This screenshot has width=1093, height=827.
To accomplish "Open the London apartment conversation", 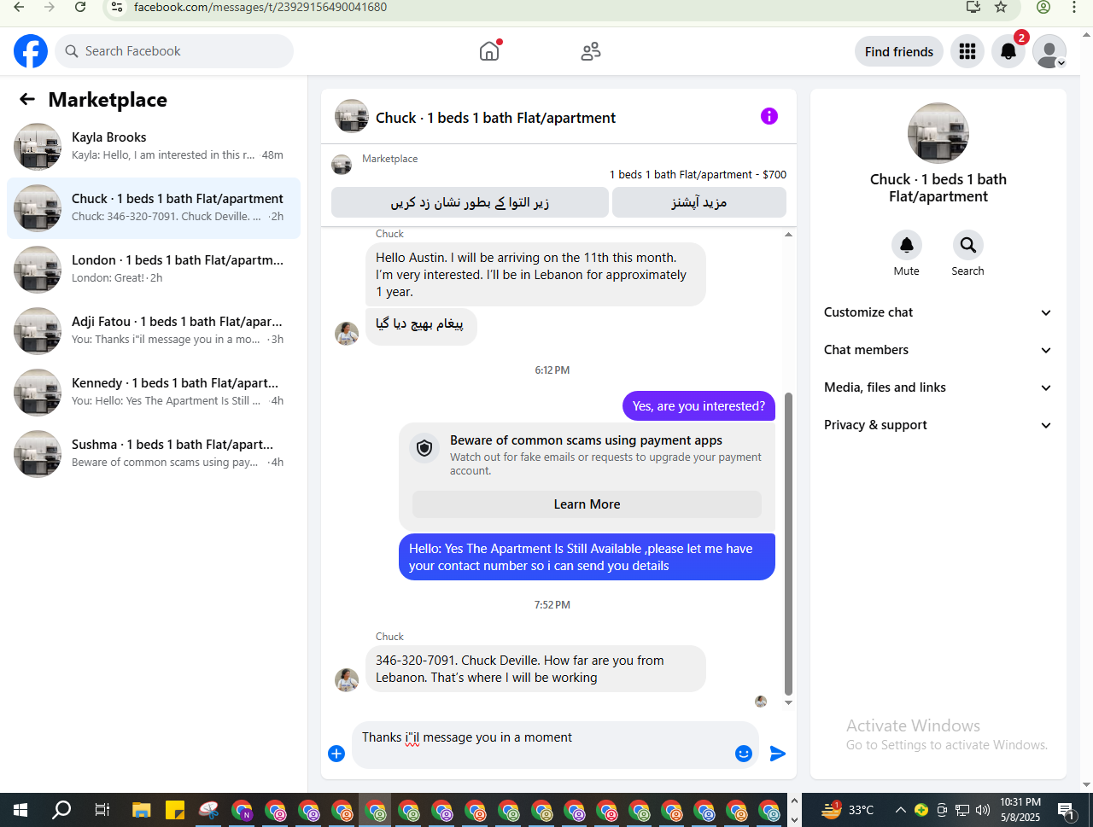I will 154,270.
